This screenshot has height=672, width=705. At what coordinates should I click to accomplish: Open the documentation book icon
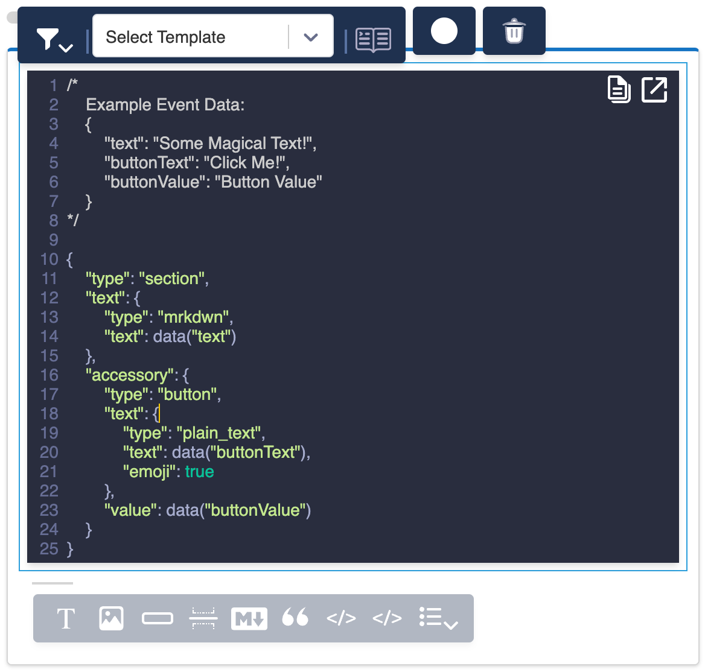click(373, 39)
